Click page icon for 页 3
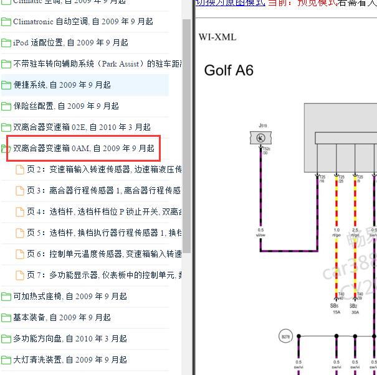This screenshot has width=377, height=375. coord(20,191)
